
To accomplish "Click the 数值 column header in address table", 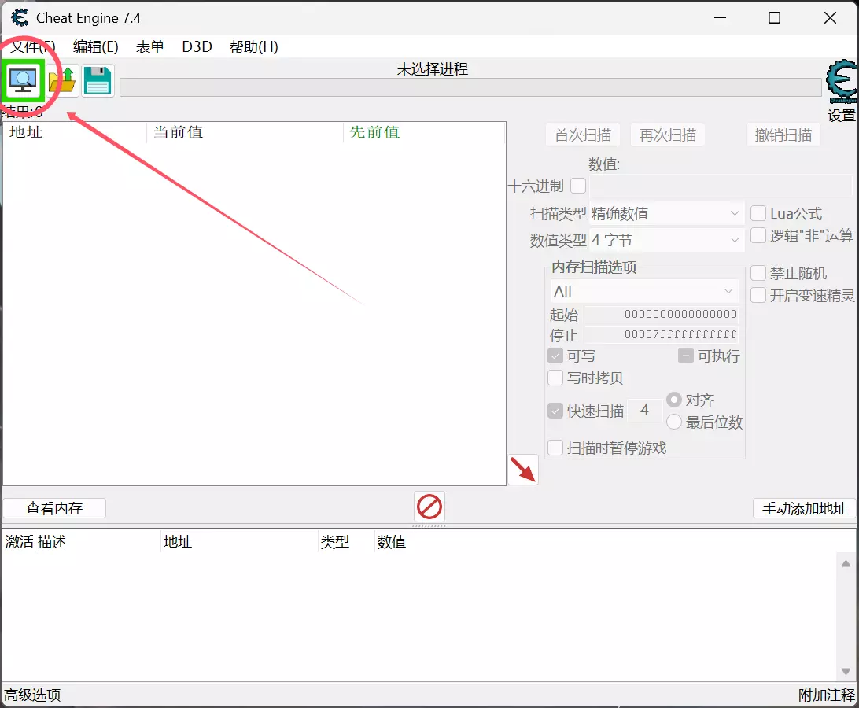I will [391, 542].
